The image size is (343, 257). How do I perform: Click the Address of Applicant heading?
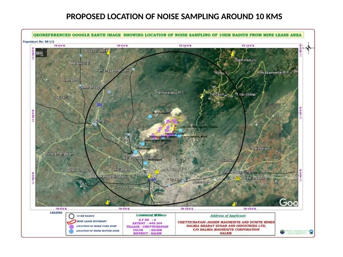[x=228, y=216]
